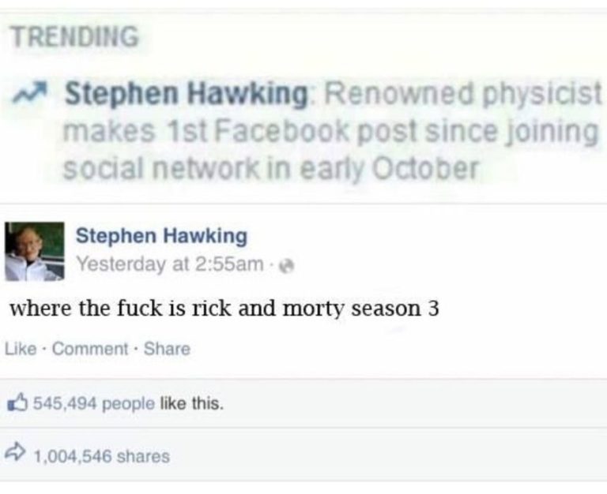Open the Stephen Hawking post author name
Image resolution: width=607 pixels, height=494 pixels.
click(161, 235)
